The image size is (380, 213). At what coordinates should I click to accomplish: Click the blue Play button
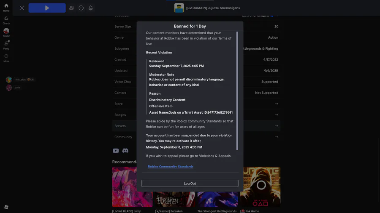click(47, 8)
